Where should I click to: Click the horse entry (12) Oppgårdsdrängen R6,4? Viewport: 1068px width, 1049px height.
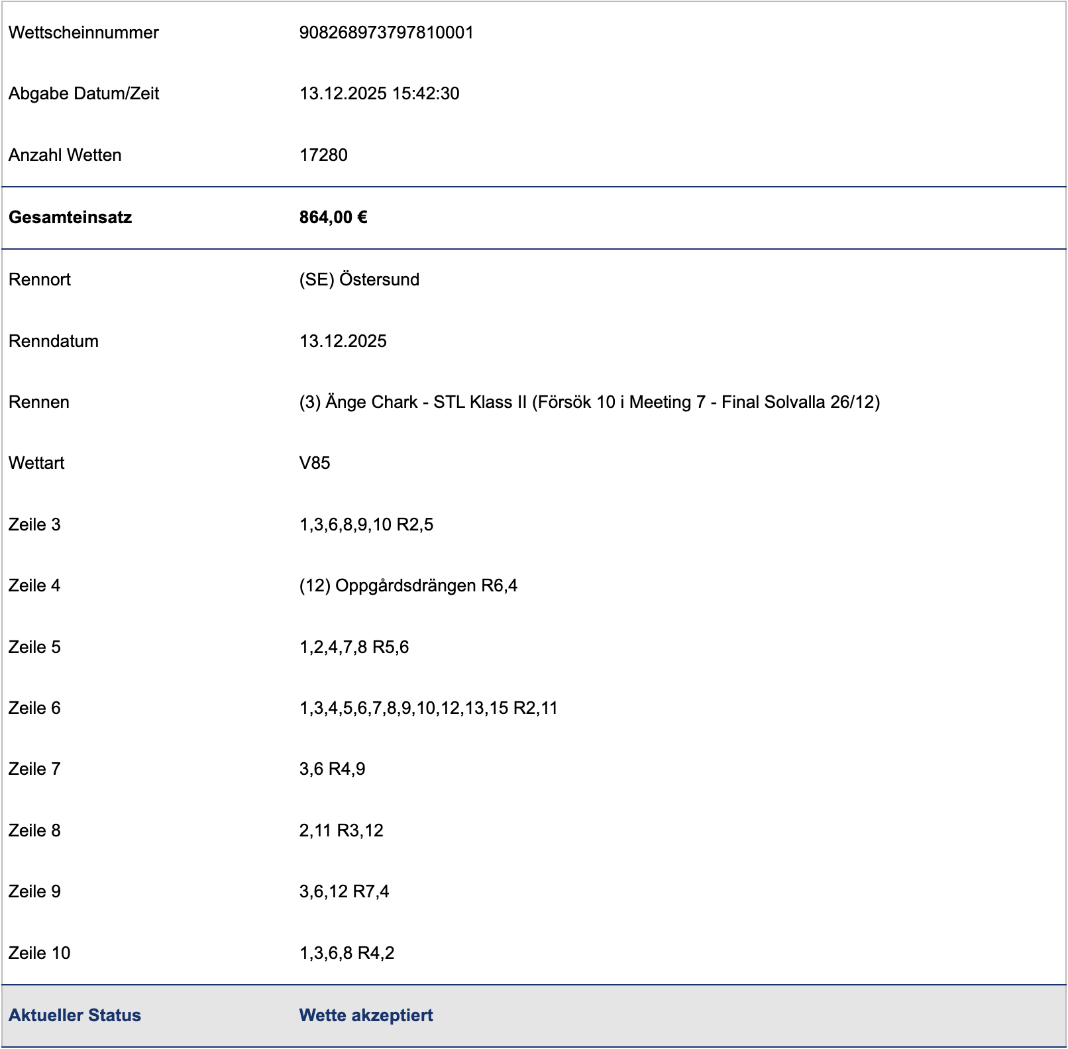[408, 585]
